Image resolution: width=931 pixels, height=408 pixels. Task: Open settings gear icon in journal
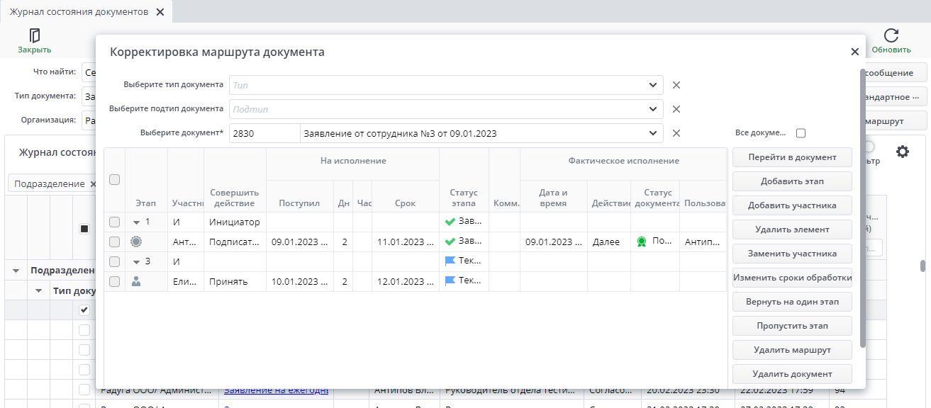click(x=902, y=152)
